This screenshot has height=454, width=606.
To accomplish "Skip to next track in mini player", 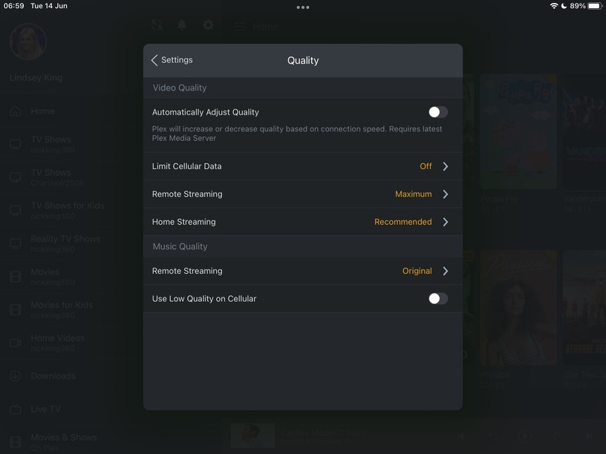I will (589, 436).
